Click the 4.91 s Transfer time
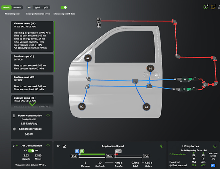The height and width of the screenshot is (169, 220). tap(119, 163)
